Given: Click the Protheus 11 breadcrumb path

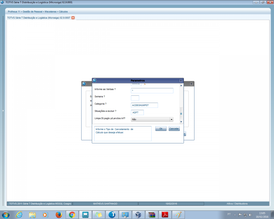Looking at the screenshot, I should (38, 12).
